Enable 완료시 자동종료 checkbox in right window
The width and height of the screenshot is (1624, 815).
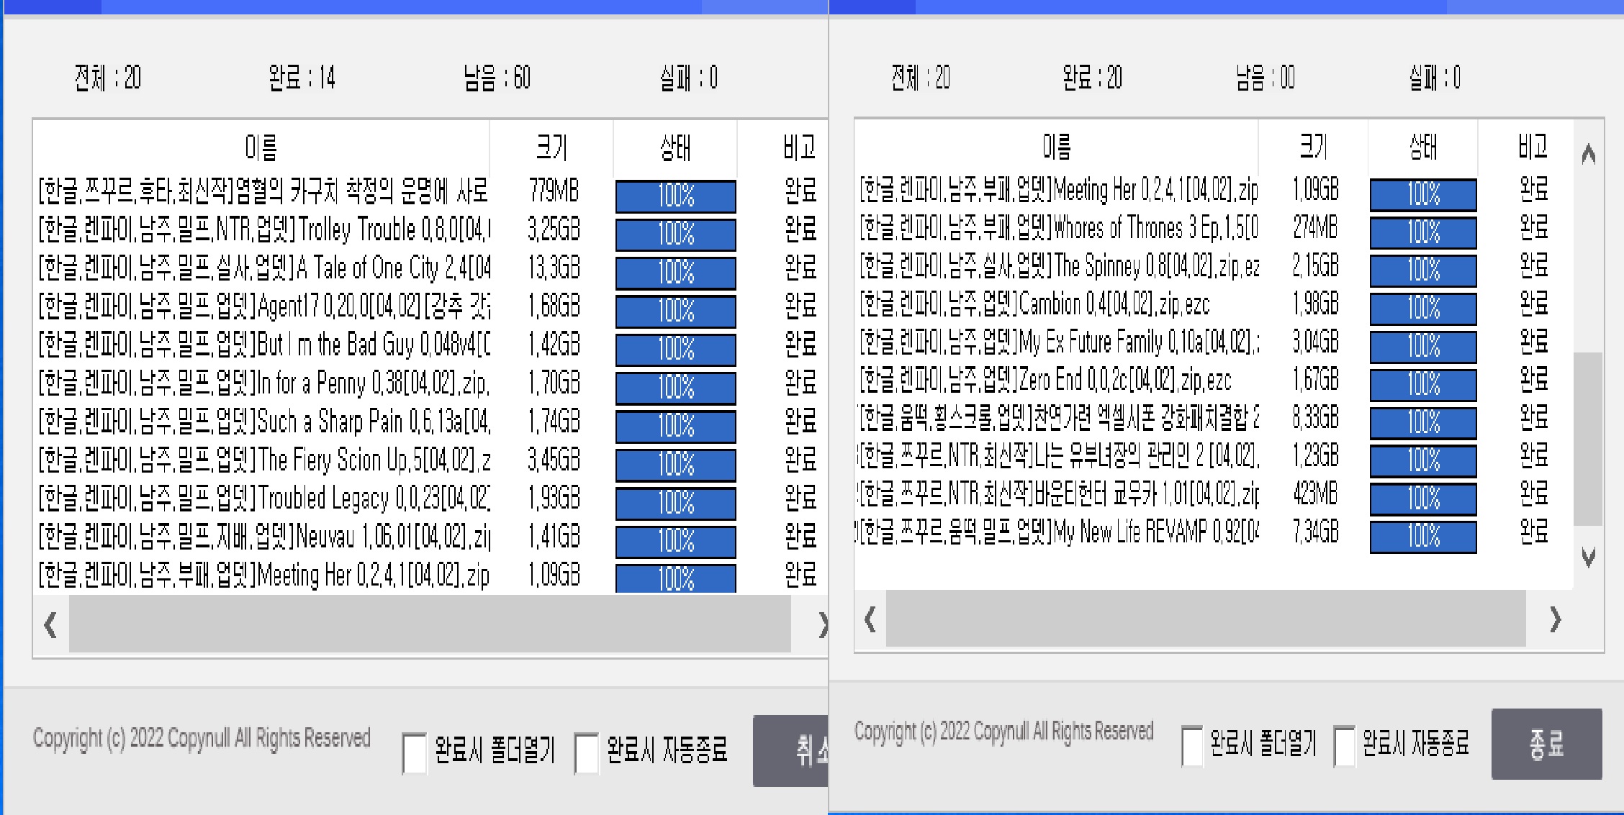coord(1344,746)
